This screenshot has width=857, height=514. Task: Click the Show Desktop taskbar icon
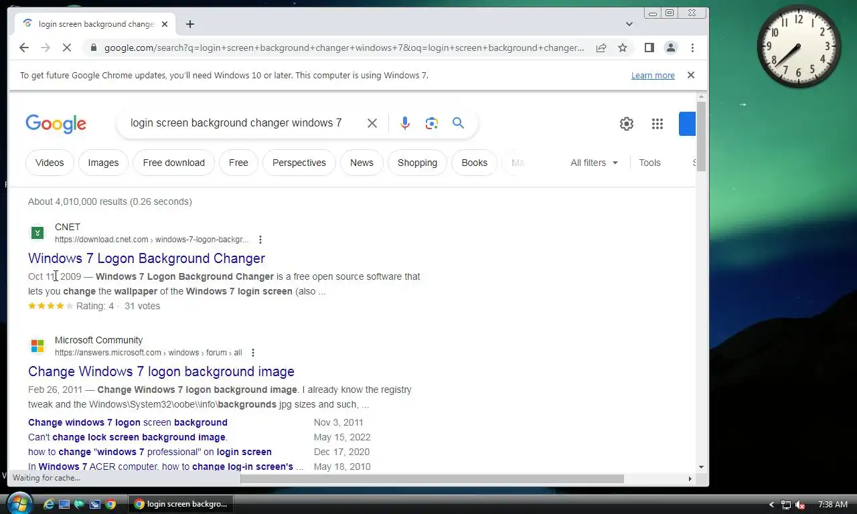coord(64,505)
